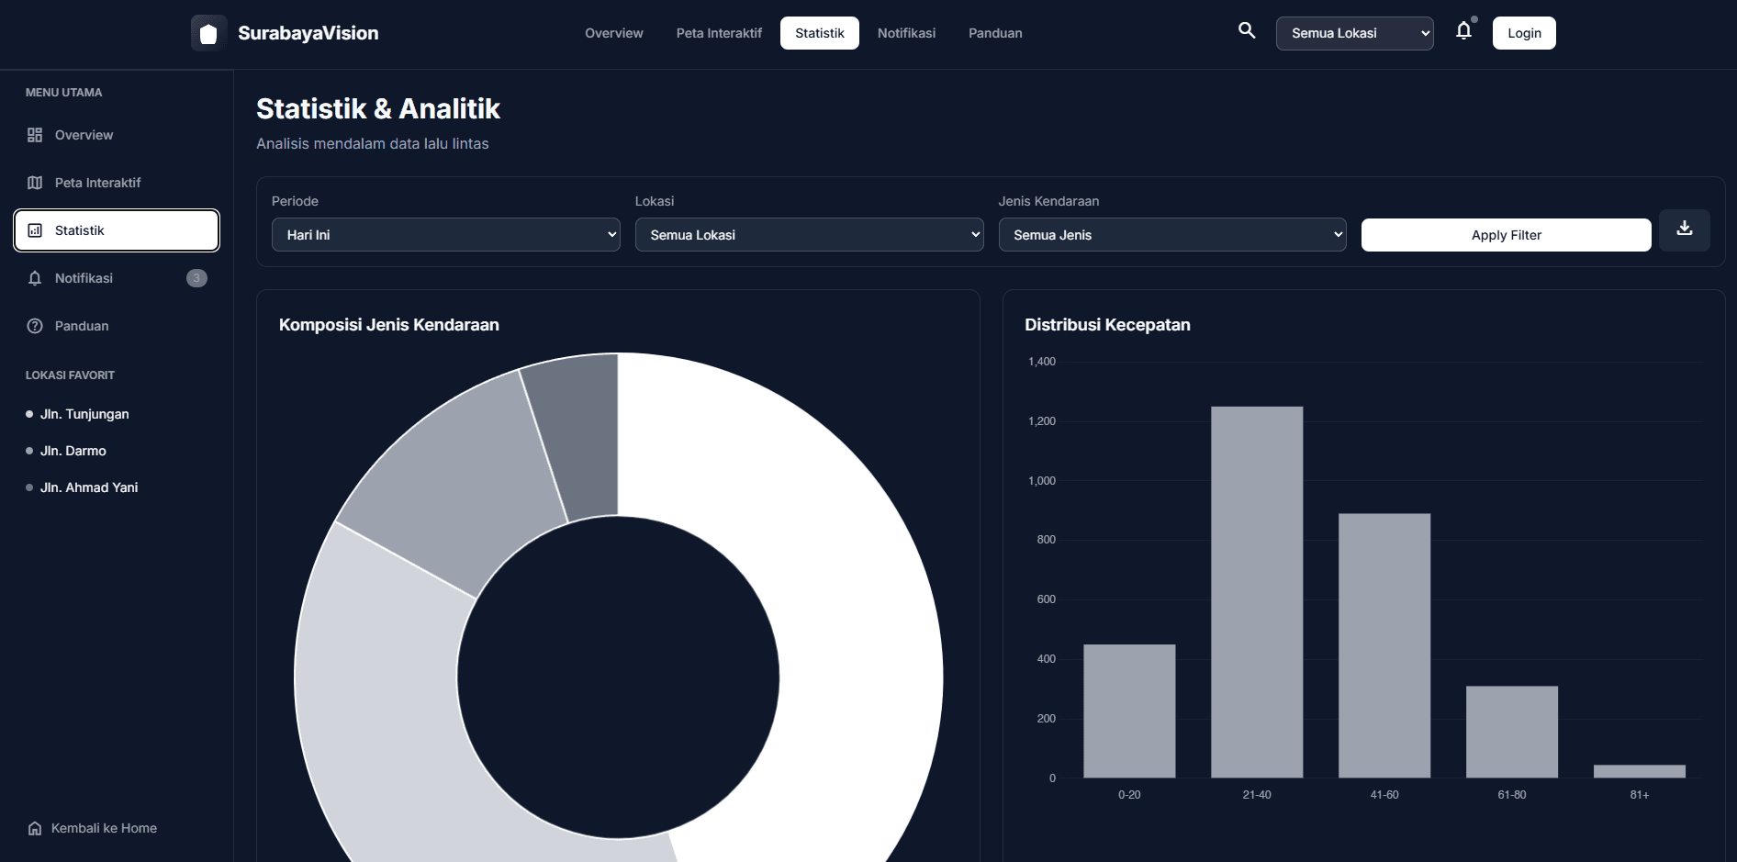Open Peta Interaktif via its map icon

(34, 182)
